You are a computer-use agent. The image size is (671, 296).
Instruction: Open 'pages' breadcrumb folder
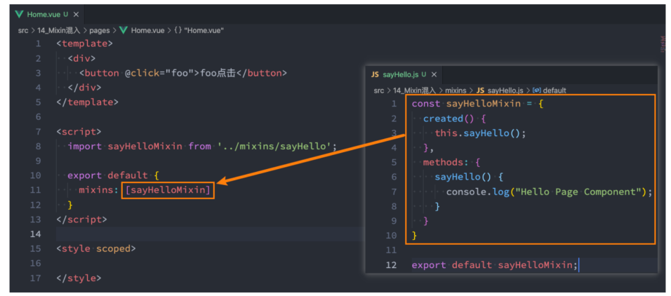click(x=100, y=30)
